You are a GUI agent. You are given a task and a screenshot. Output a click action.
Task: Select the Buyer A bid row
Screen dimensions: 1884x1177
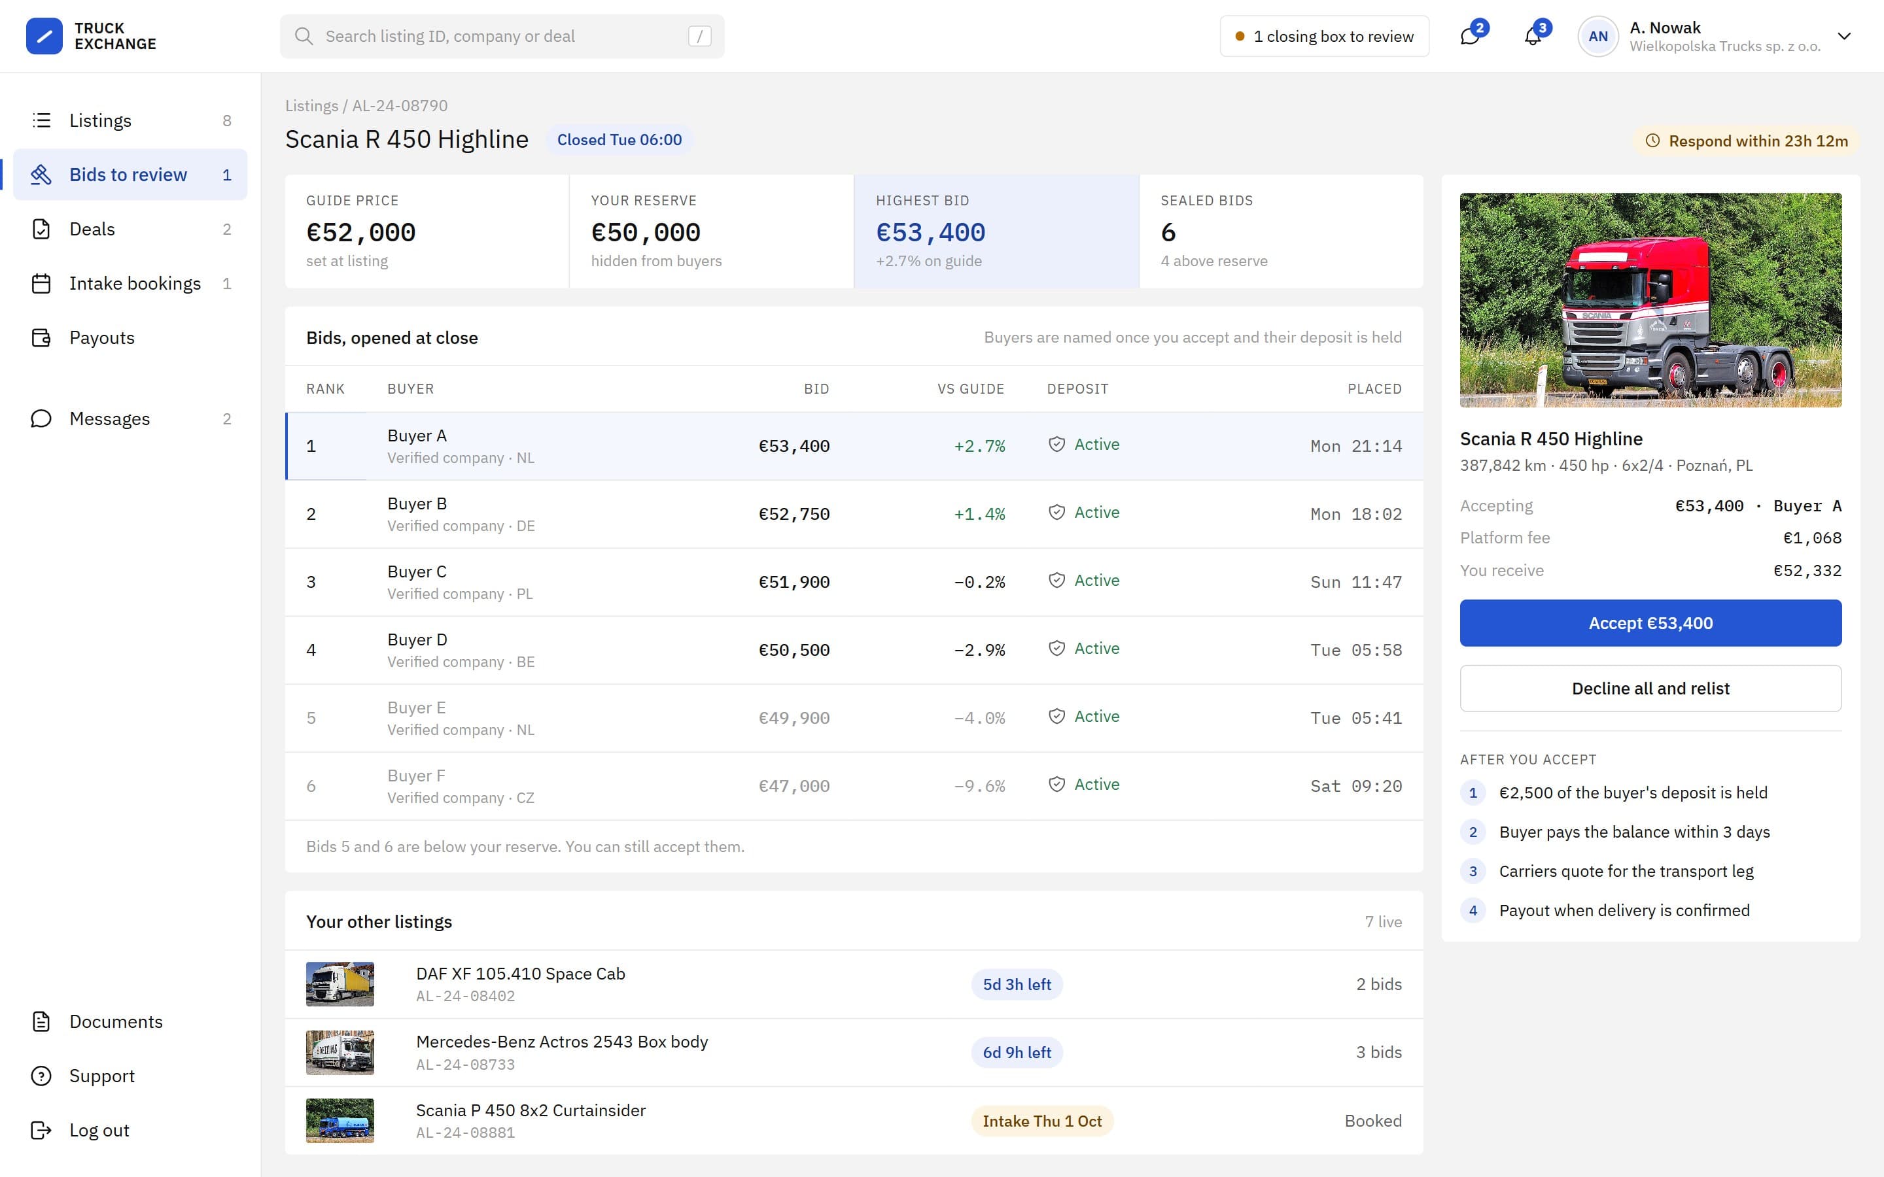tap(854, 446)
